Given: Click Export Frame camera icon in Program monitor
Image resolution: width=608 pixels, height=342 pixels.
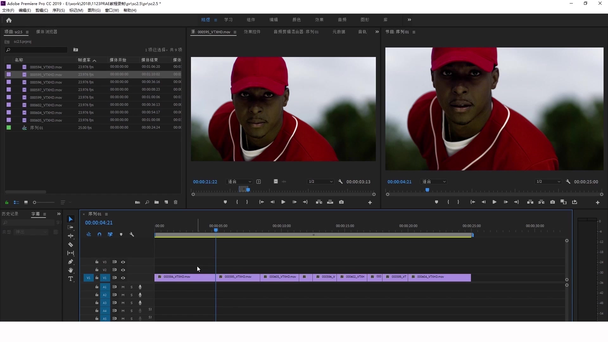Looking at the screenshot, I should 553,202.
